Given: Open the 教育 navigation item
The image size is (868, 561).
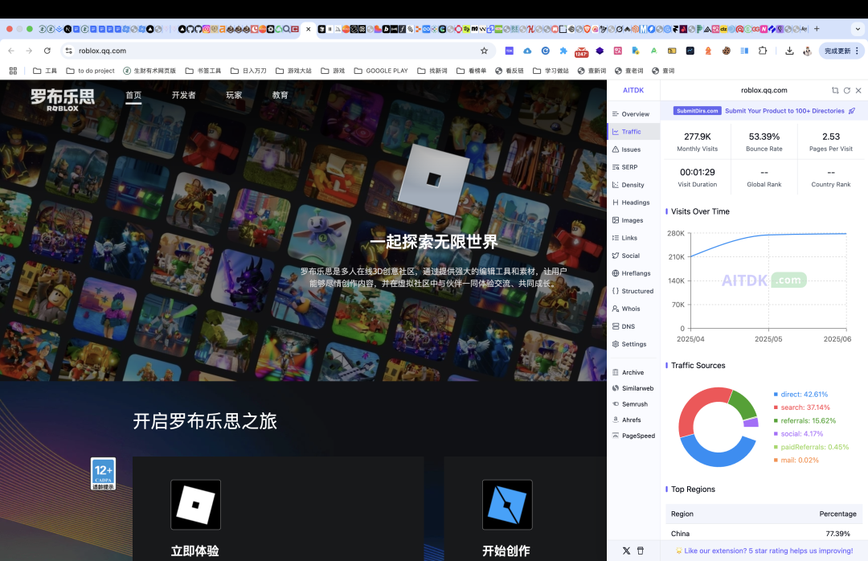Looking at the screenshot, I should [x=280, y=96].
